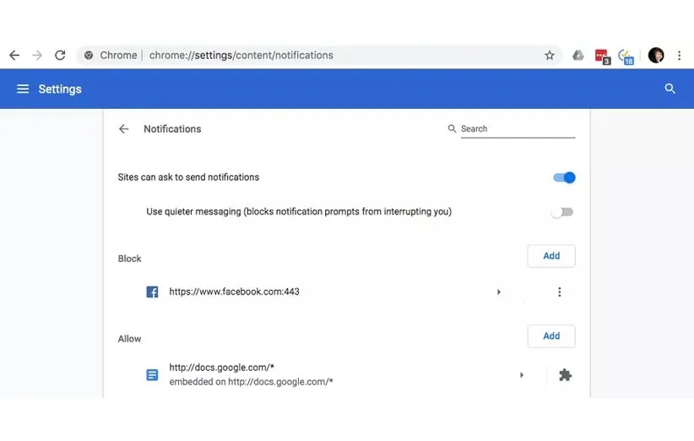The height and width of the screenshot is (441, 694).
Task: Click the red extension icon with badge 3
Action: (x=602, y=56)
